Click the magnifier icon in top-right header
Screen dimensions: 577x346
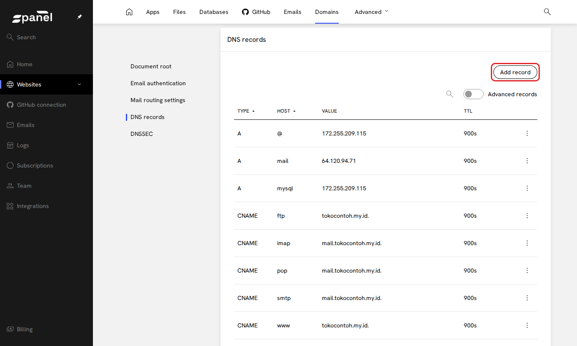[x=547, y=12]
